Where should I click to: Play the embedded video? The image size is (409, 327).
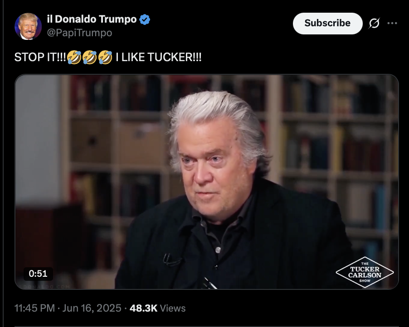207,182
